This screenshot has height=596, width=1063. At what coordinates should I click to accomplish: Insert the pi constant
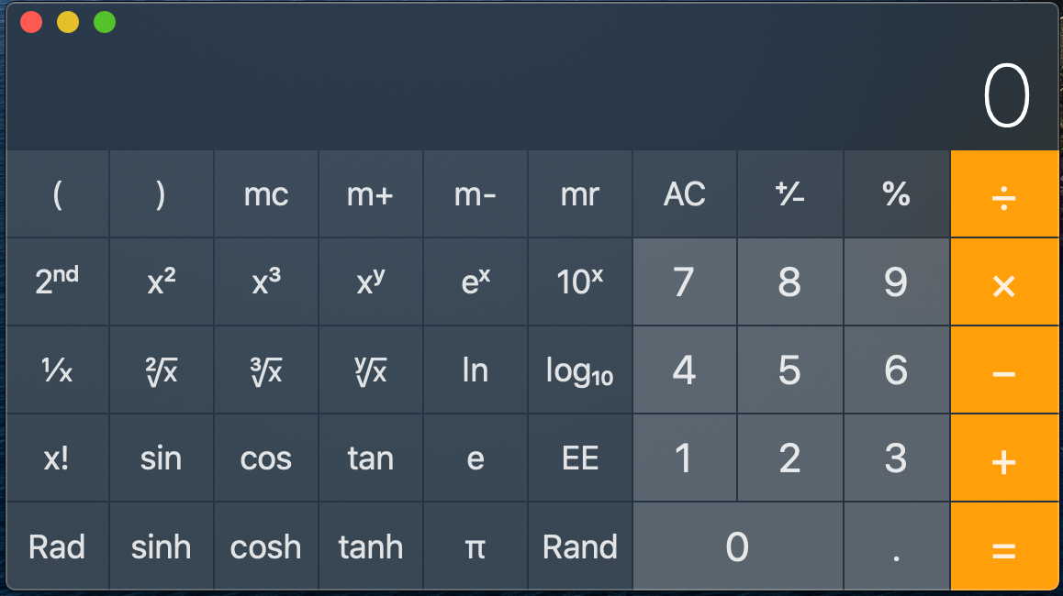pyautogui.click(x=476, y=546)
